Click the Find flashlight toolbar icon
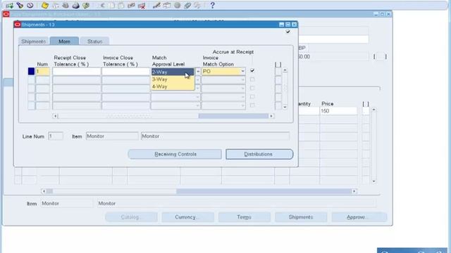Screen dimensions: 451x253 point(20,5)
